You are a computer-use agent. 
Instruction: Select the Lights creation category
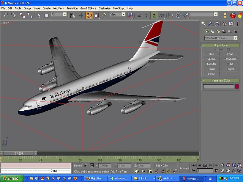pos(218,31)
